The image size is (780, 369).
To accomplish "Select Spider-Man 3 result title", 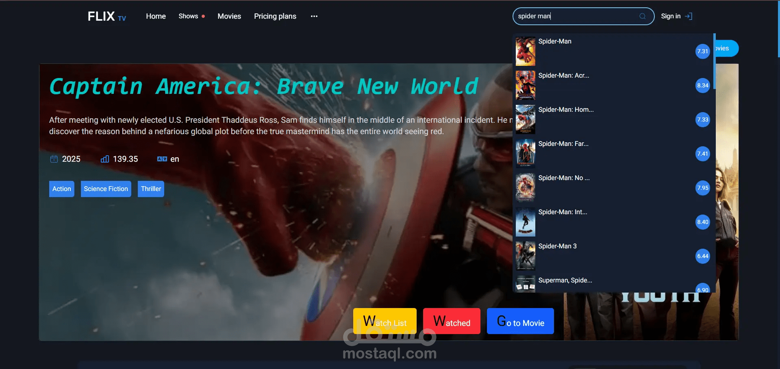I will pos(557,246).
